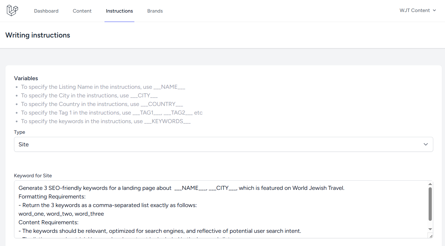Click the Writing instructions page heading

38,35
